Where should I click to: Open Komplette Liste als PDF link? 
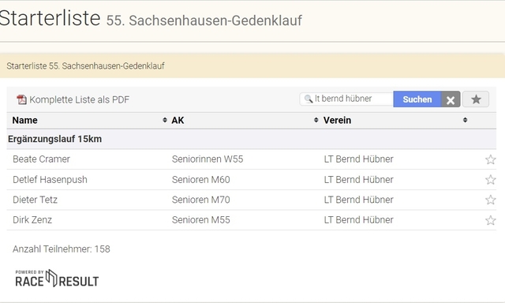pyautogui.click(x=79, y=99)
